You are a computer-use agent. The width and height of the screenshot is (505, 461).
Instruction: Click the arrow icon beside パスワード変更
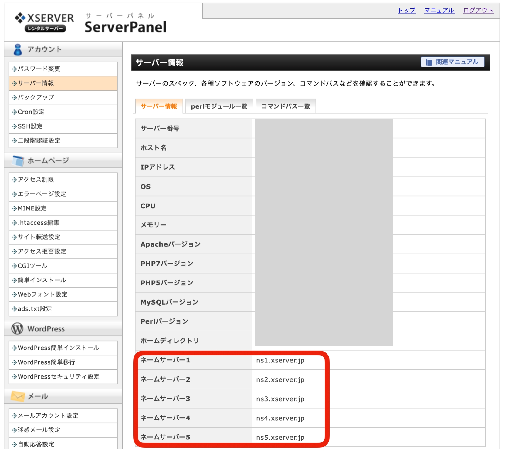click(14, 69)
